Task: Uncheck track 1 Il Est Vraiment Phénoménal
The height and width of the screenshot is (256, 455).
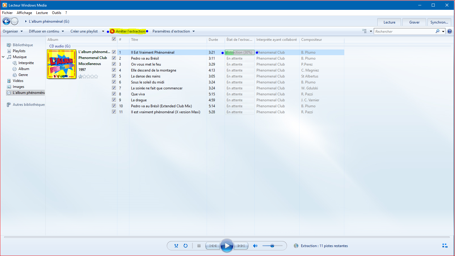Action: point(114,52)
